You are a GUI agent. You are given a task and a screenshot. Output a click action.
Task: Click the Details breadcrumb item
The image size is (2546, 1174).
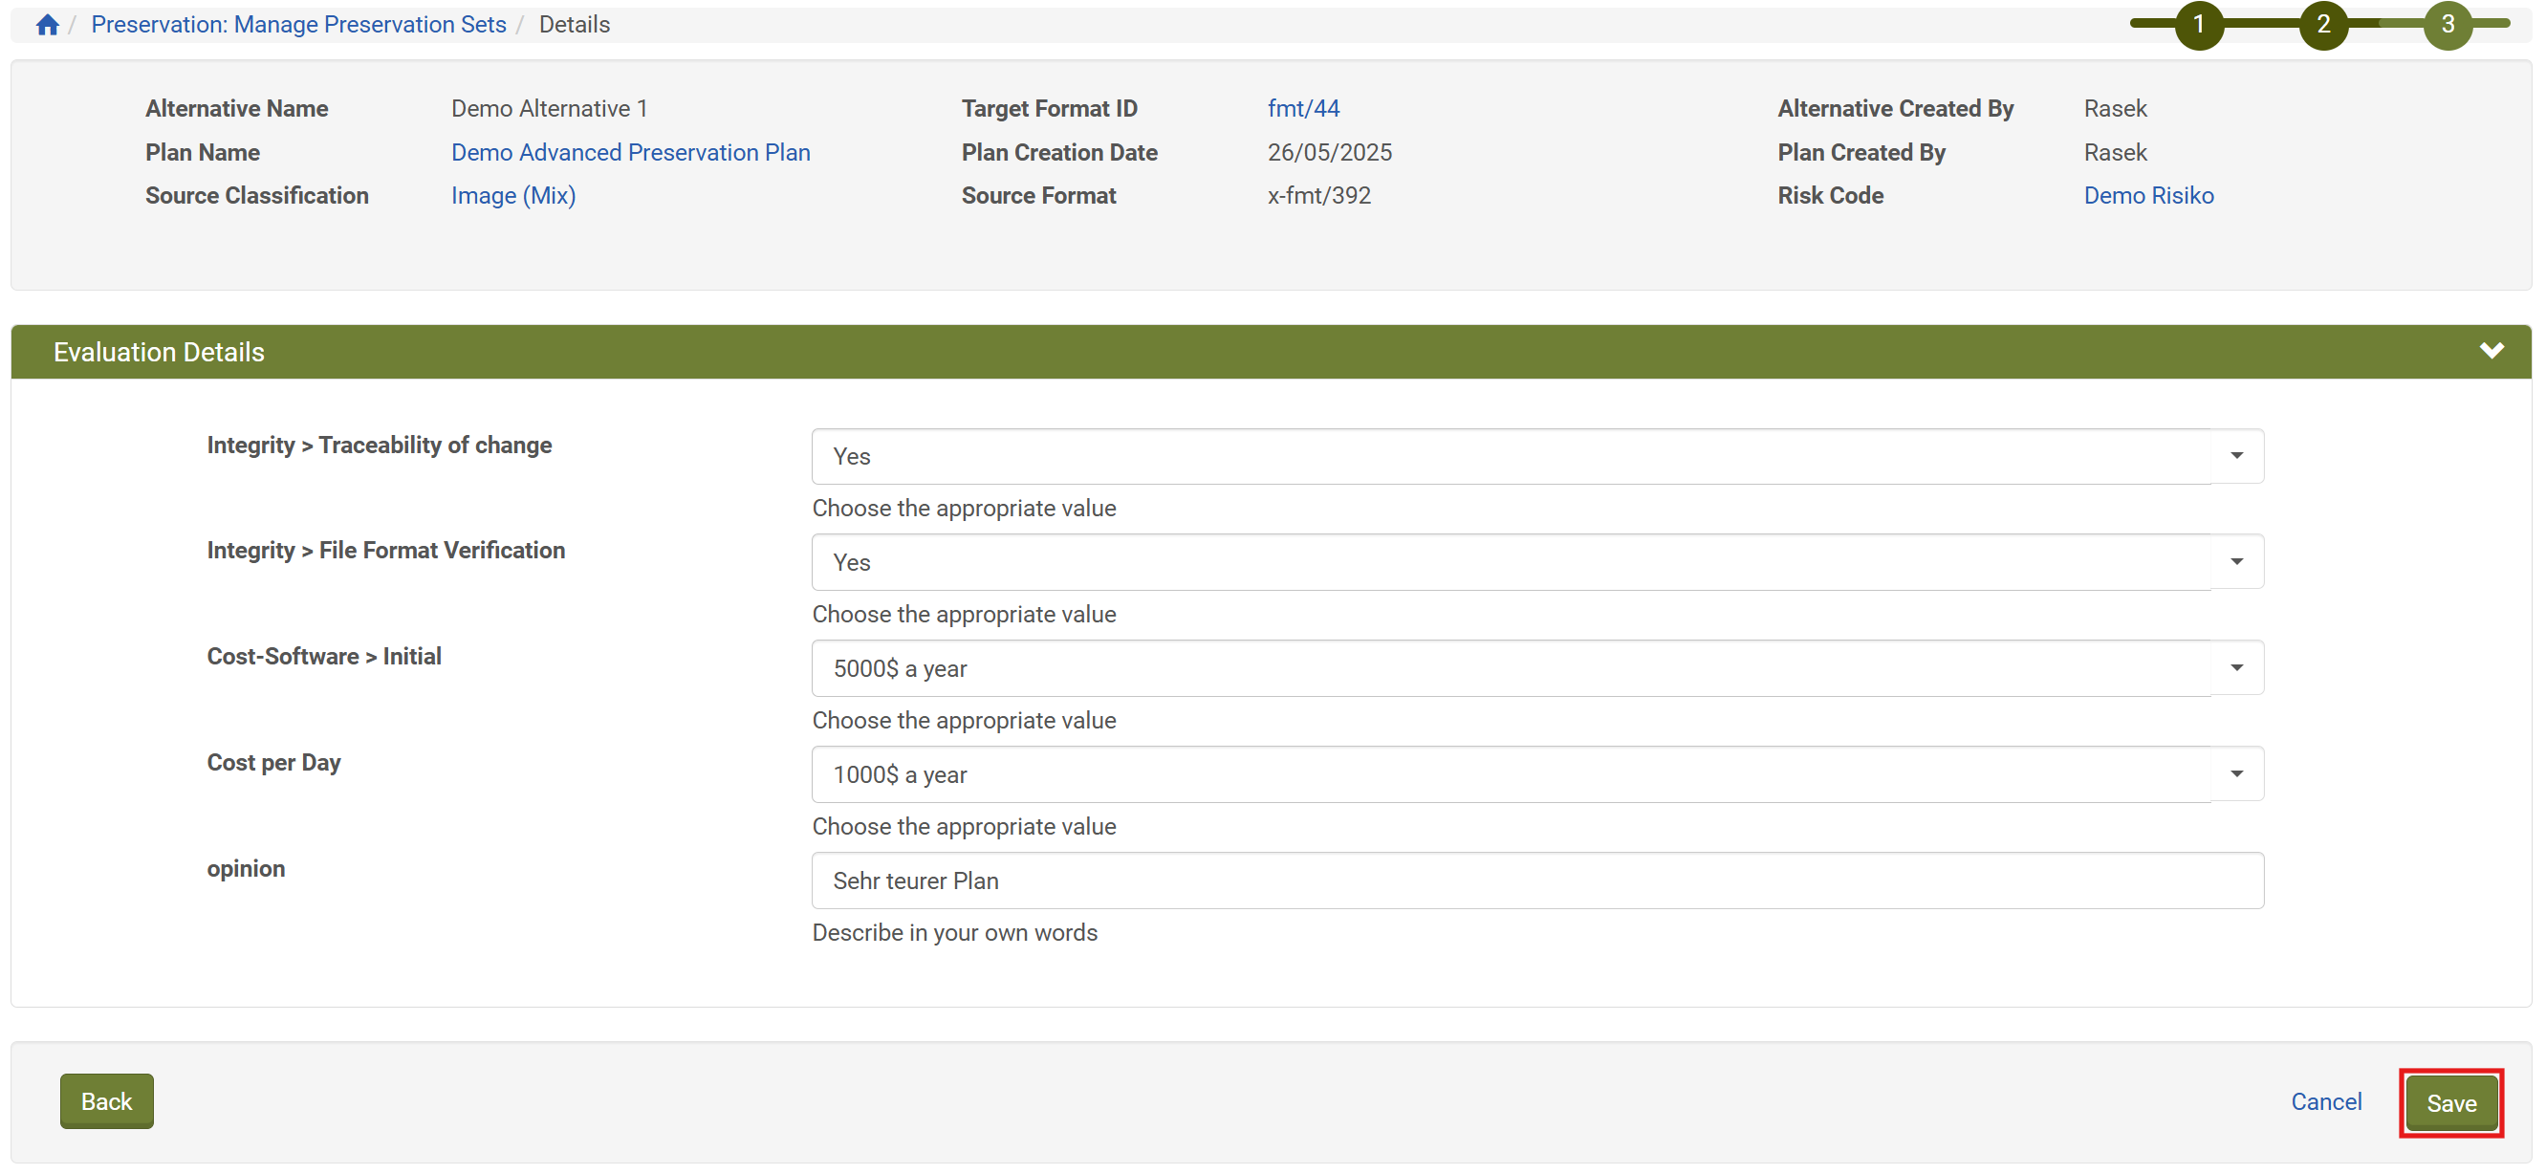pos(575,25)
